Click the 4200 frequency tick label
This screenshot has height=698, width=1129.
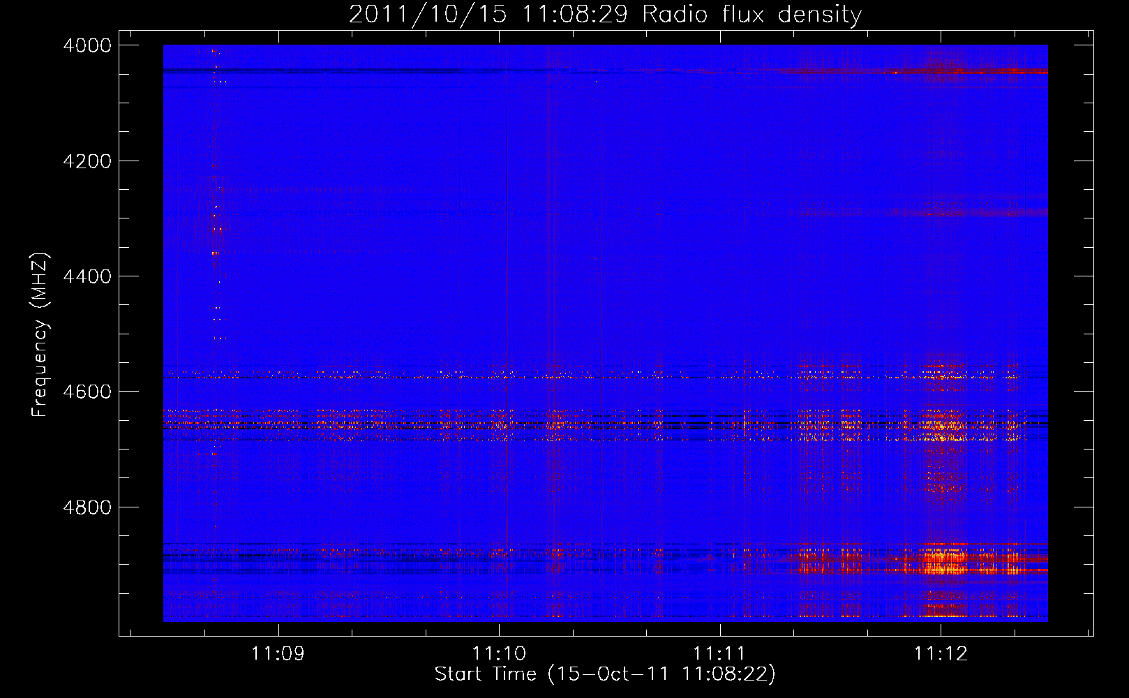tap(87, 161)
